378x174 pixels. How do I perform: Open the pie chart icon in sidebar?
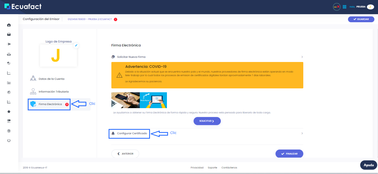tap(9, 63)
